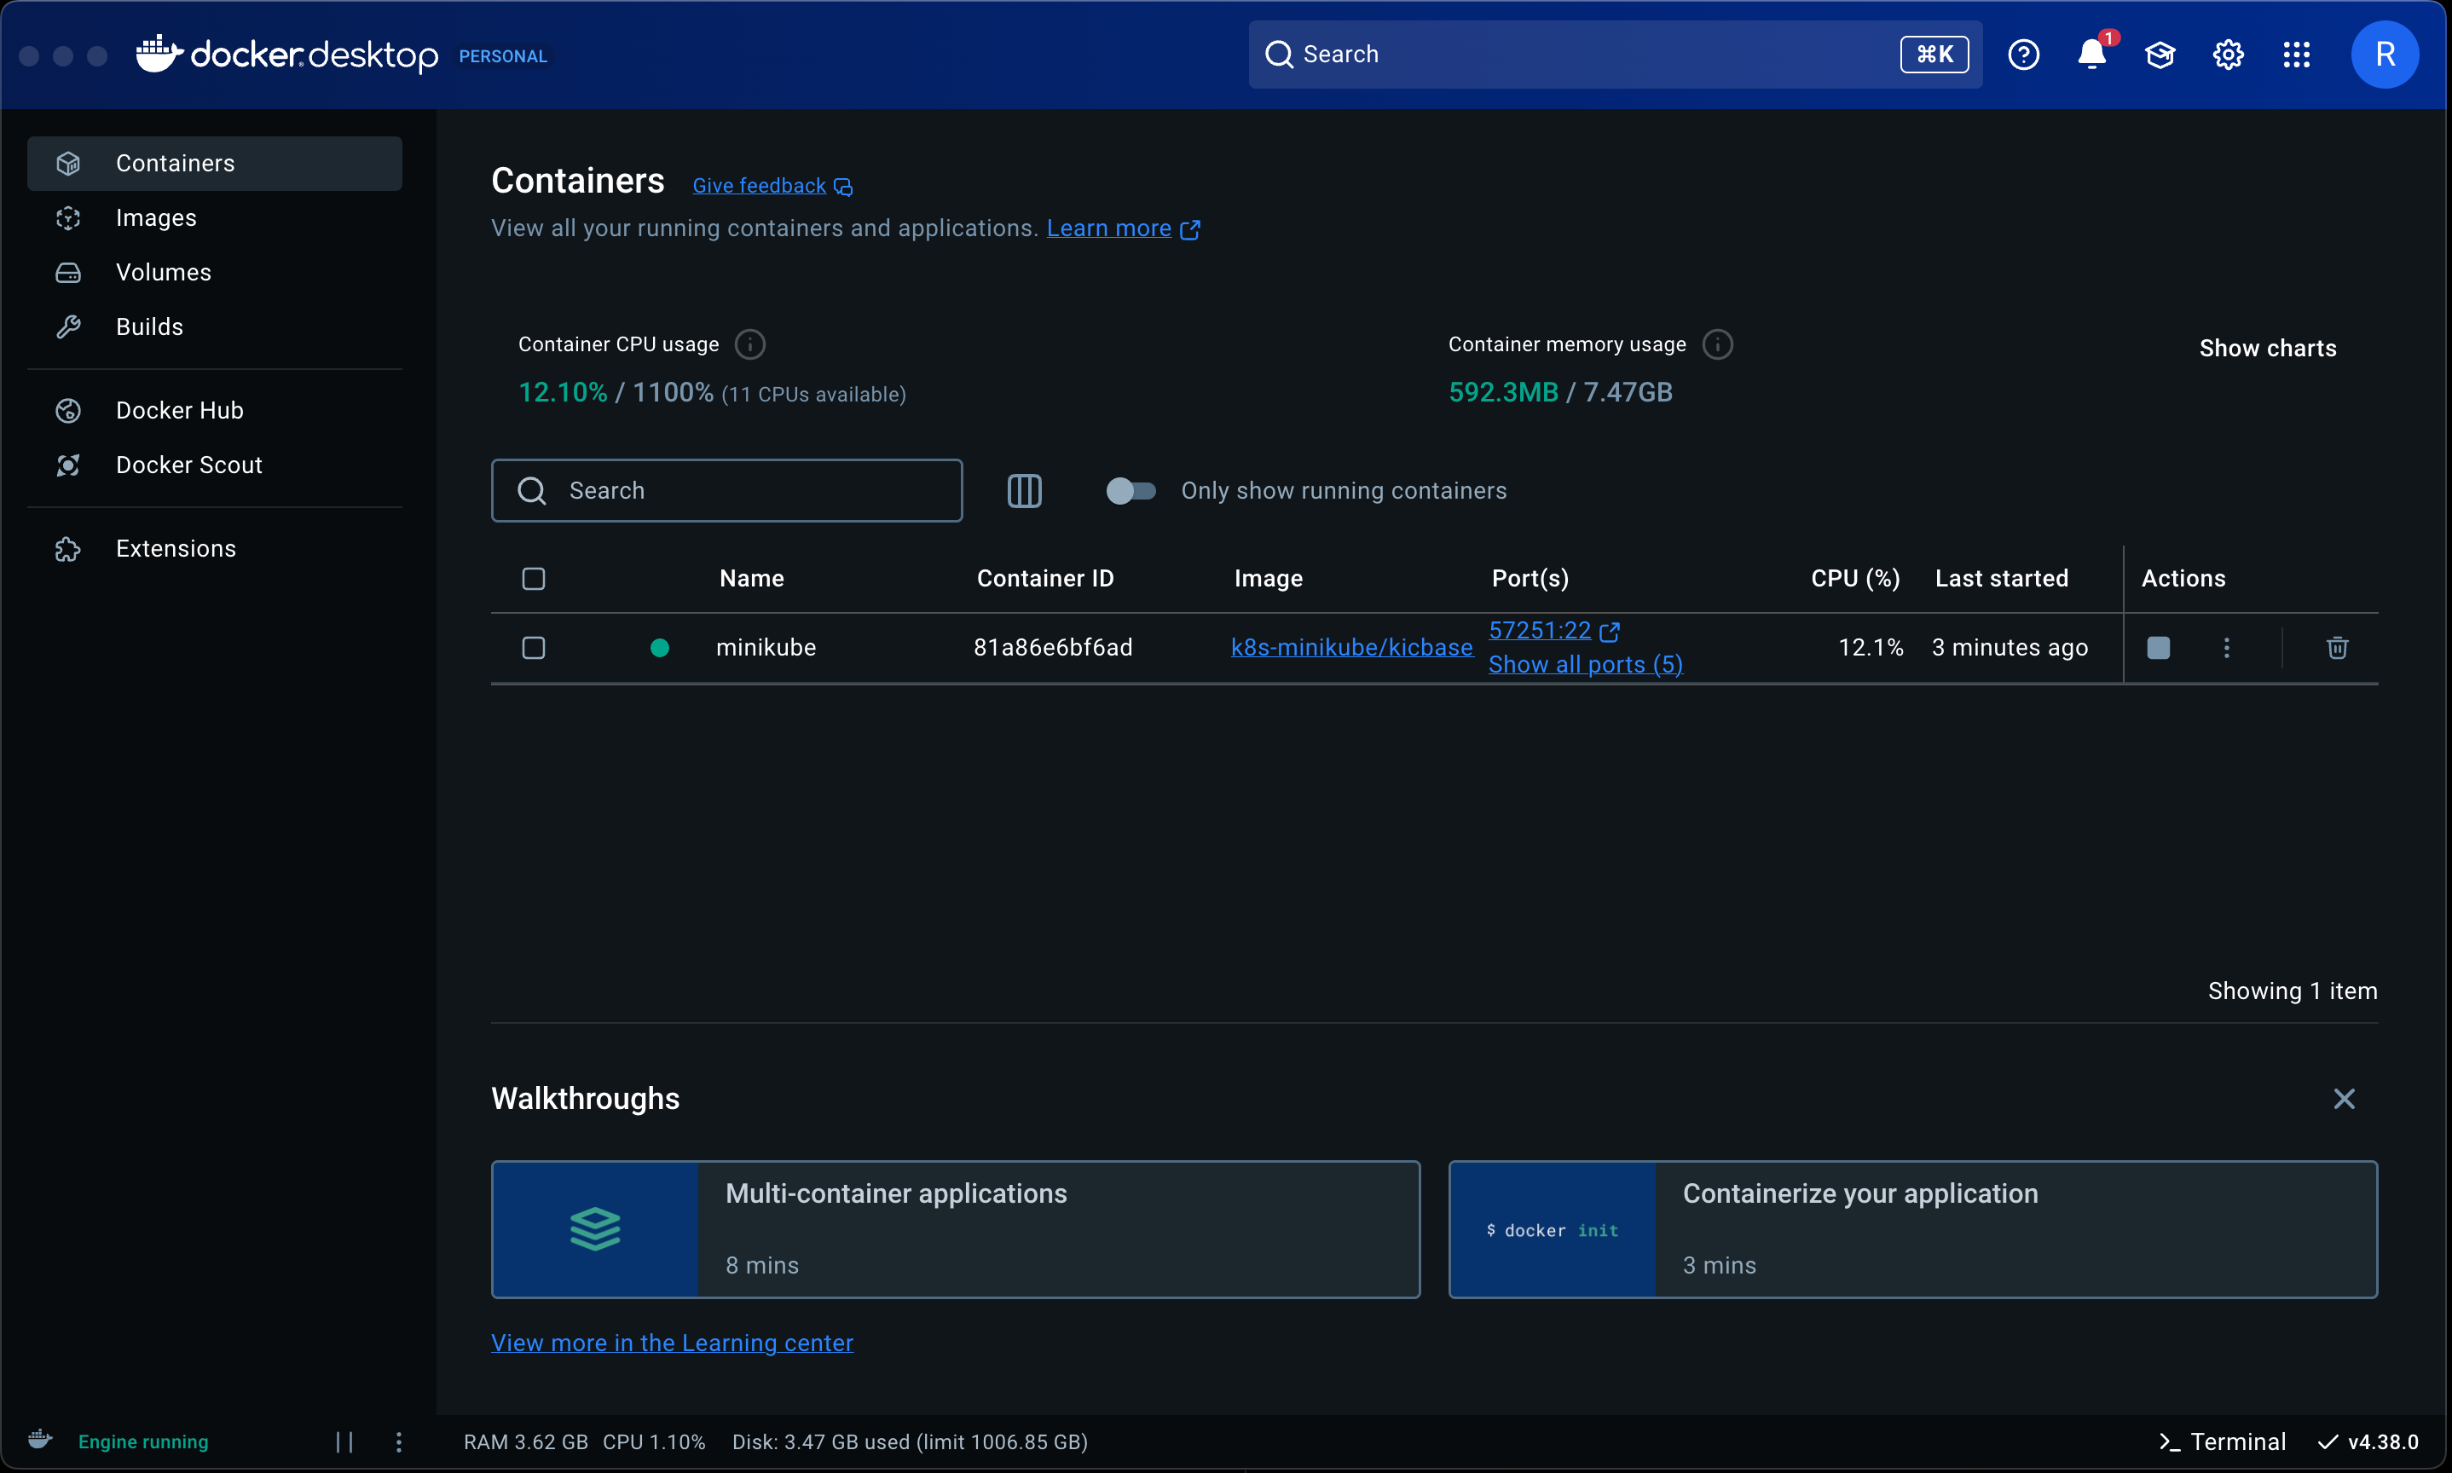Image resolution: width=2452 pixels, height=1473 pixels.
Task: Click Show charts button
Action: click(2267, 349)
